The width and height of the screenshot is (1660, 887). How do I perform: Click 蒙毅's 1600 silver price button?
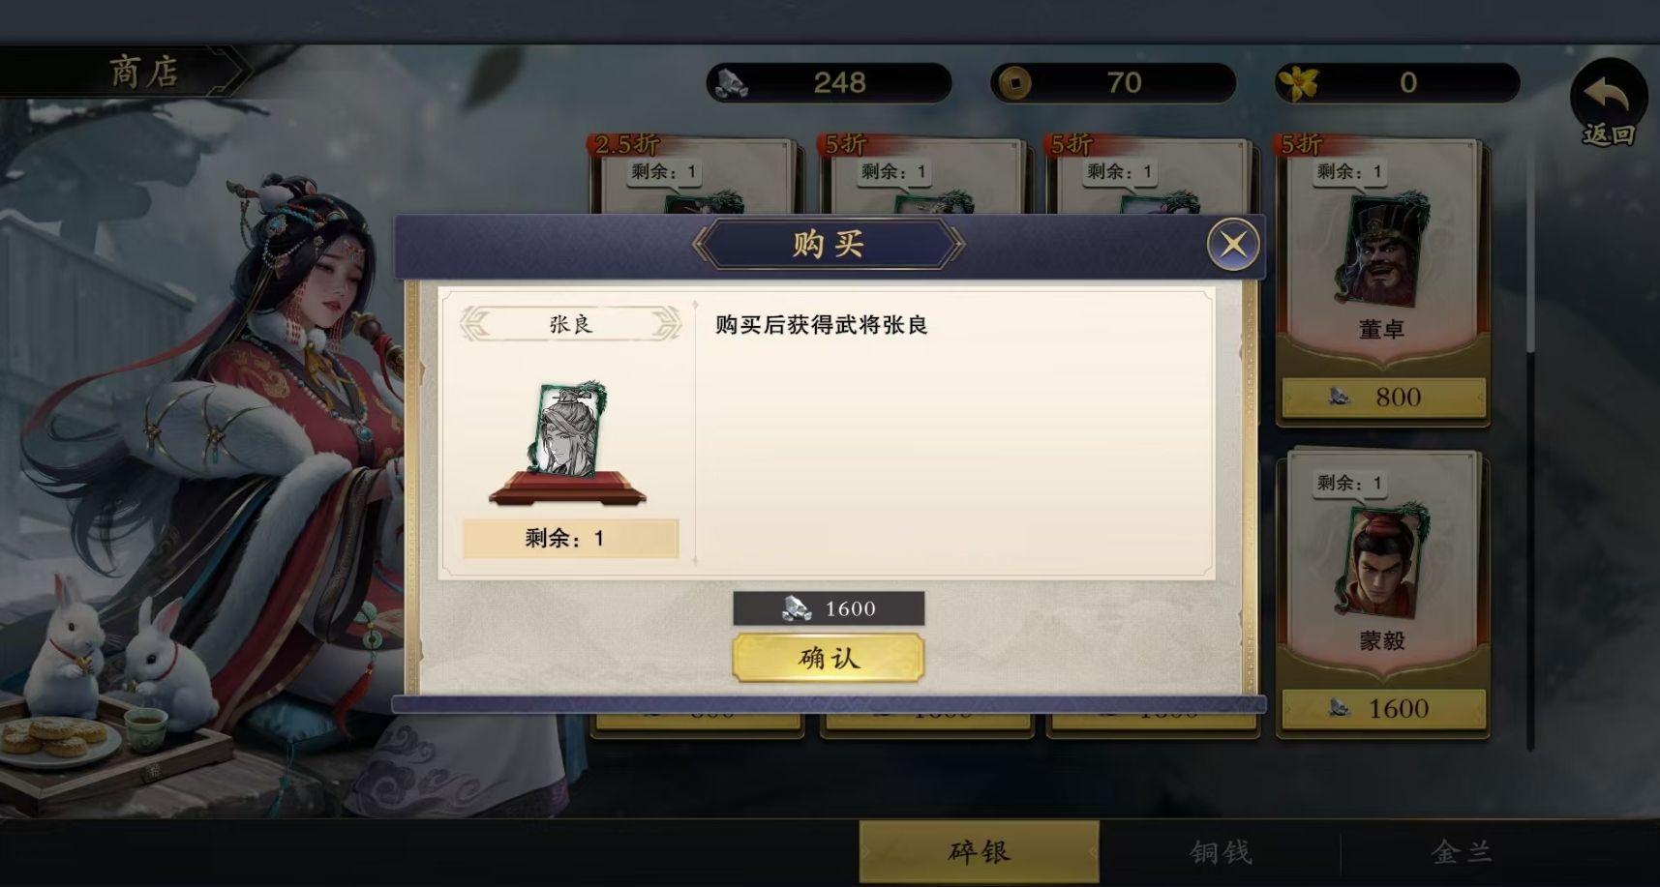[x=1383, y=708]
